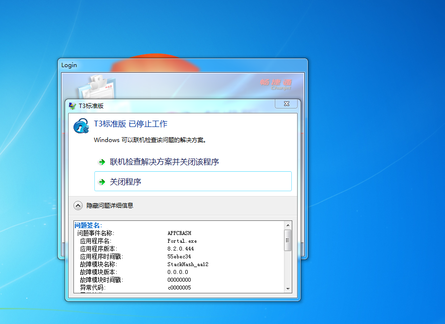Click exception code c0000005

179,288
